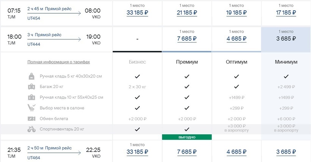
Task: Click the Премиум tariff column header
Action: [187, 62]
